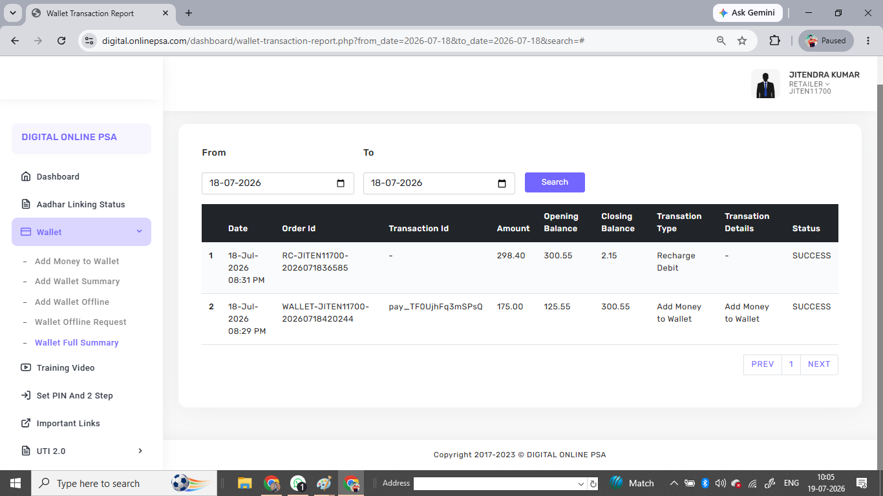Click the Search button

pyautogui.click(x=555, y=182)
